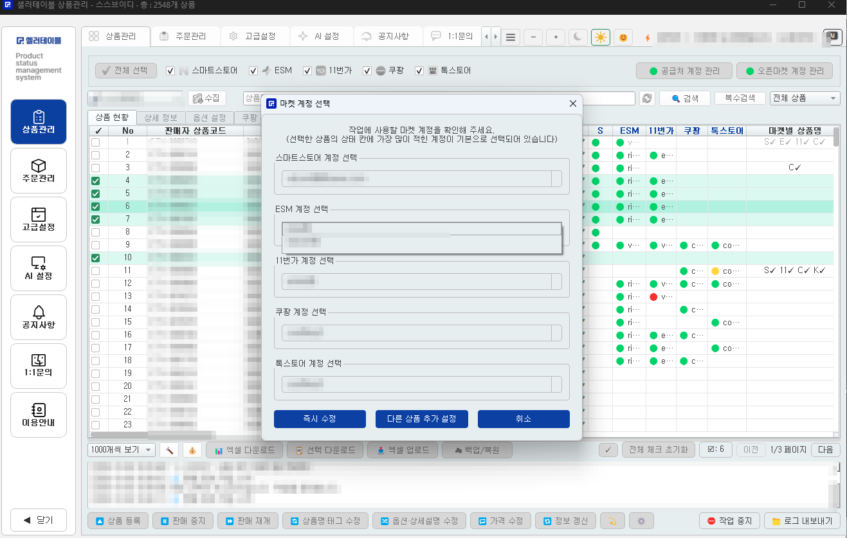This screenshot has width=847, height=538.
Task: Open the 전체 상품 filter dropdown
Action: [x=805, y=98]
